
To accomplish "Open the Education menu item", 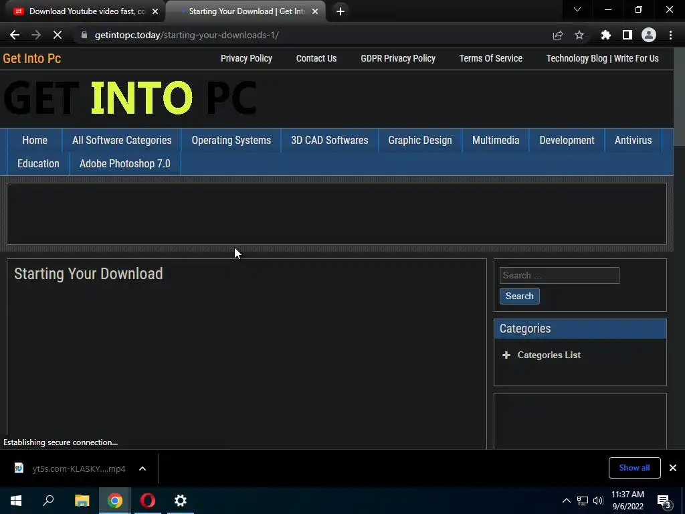I will (x=38, y=164).
